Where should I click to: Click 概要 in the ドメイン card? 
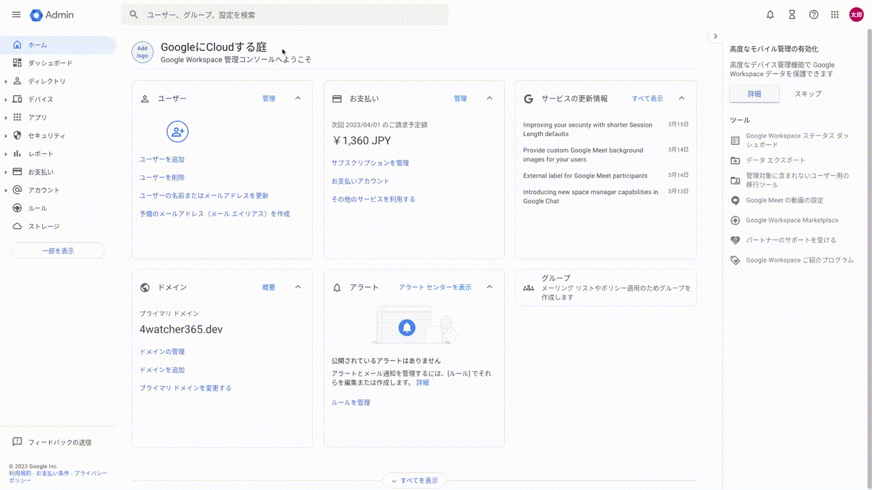click(269, 287)
